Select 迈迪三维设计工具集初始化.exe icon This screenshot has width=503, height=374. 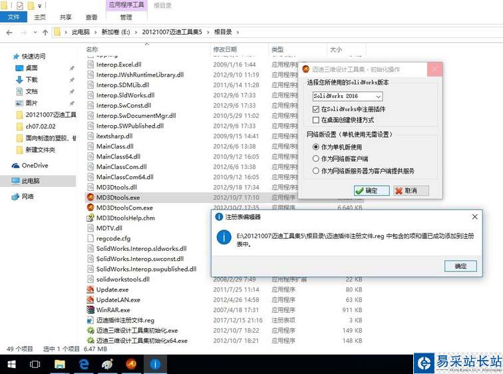pos(90,331)
